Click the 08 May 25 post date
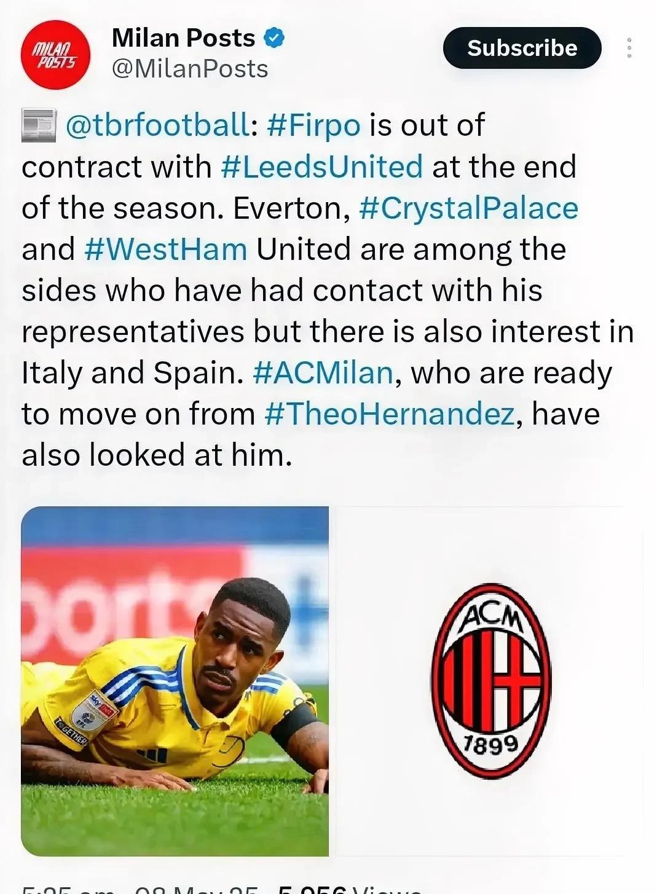657x894 pixels. (197, 890)
